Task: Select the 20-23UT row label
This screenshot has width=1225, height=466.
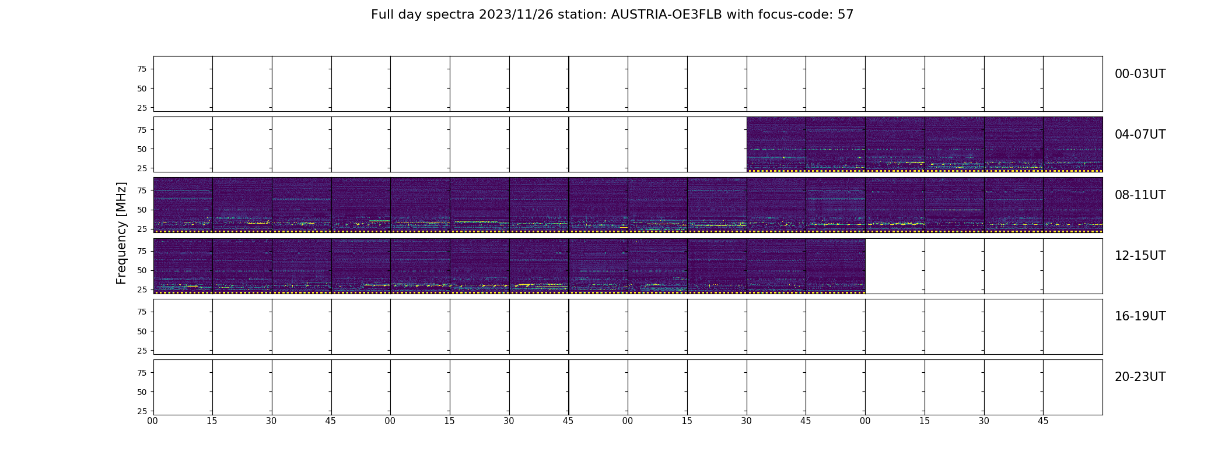Action: (x=1140, y=377)
